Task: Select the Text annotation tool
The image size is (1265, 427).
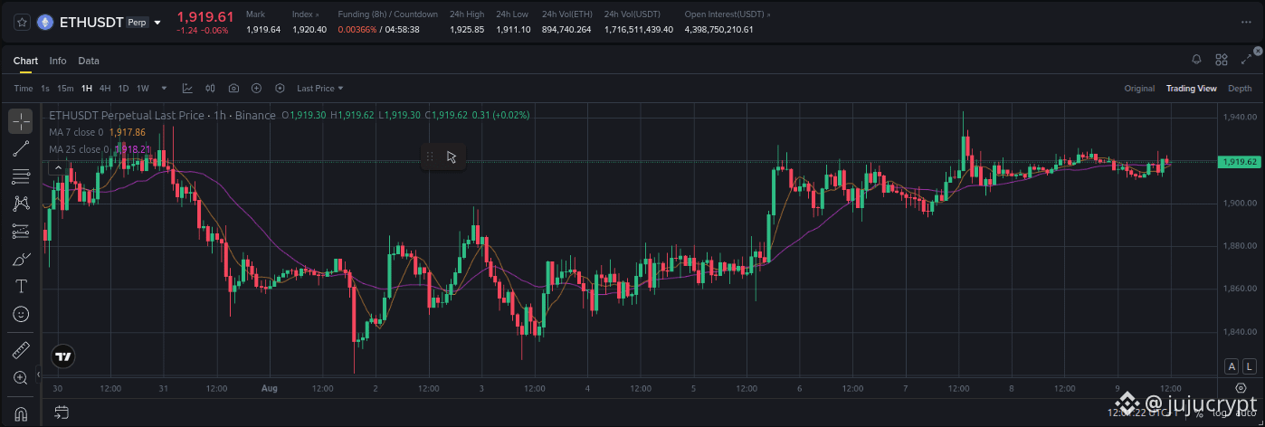Action: pyautogui.click(x=21, y=287)
